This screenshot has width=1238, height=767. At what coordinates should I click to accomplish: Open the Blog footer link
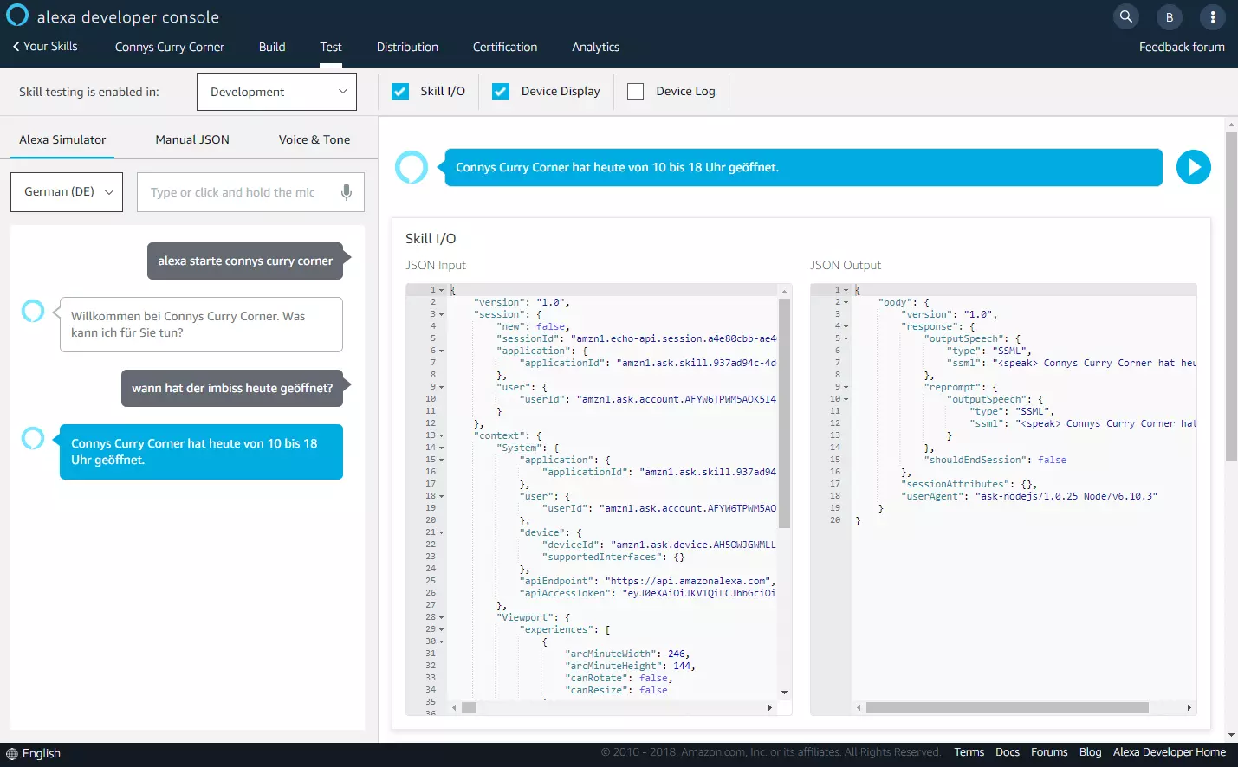1090,752
